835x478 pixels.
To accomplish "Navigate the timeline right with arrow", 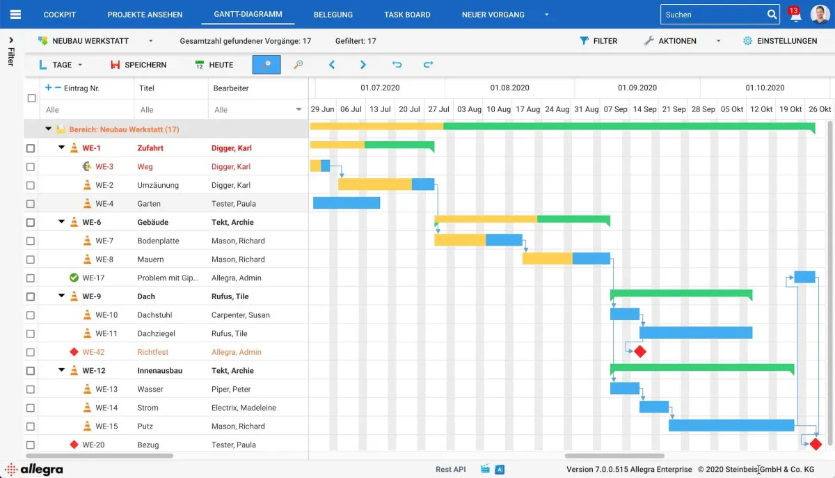I will [363, 65].
